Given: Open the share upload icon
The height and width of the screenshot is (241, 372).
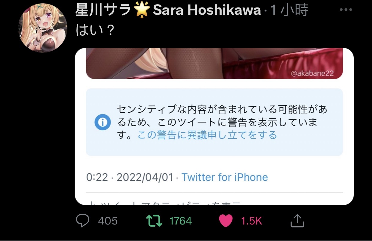Looking at the screenshot, I should [x=297, y=221].
